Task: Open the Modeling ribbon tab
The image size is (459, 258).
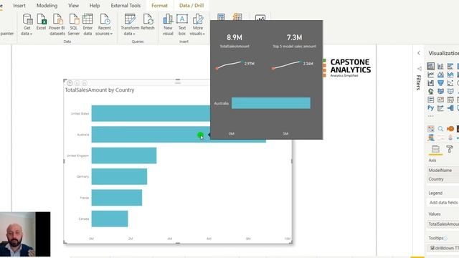Action: pos(47,6)
